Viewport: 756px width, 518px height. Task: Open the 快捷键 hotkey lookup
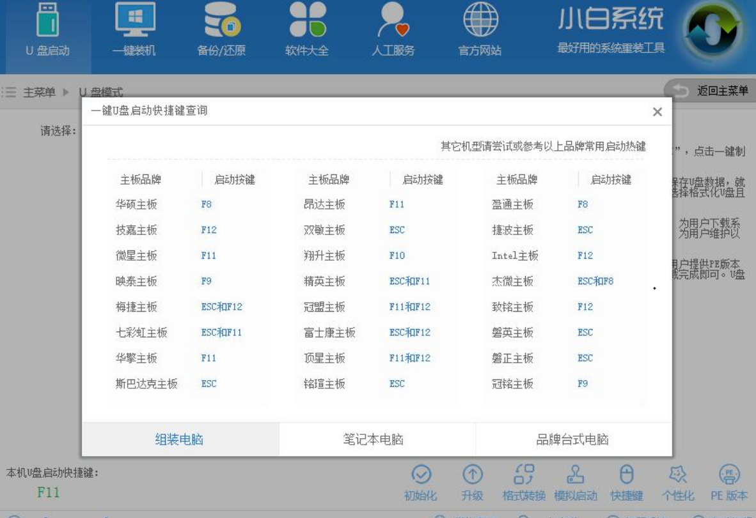click(x=627, y=475)
